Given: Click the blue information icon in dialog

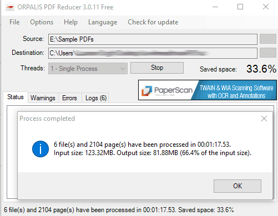Looking at the screenshot, I should (41, 149).
